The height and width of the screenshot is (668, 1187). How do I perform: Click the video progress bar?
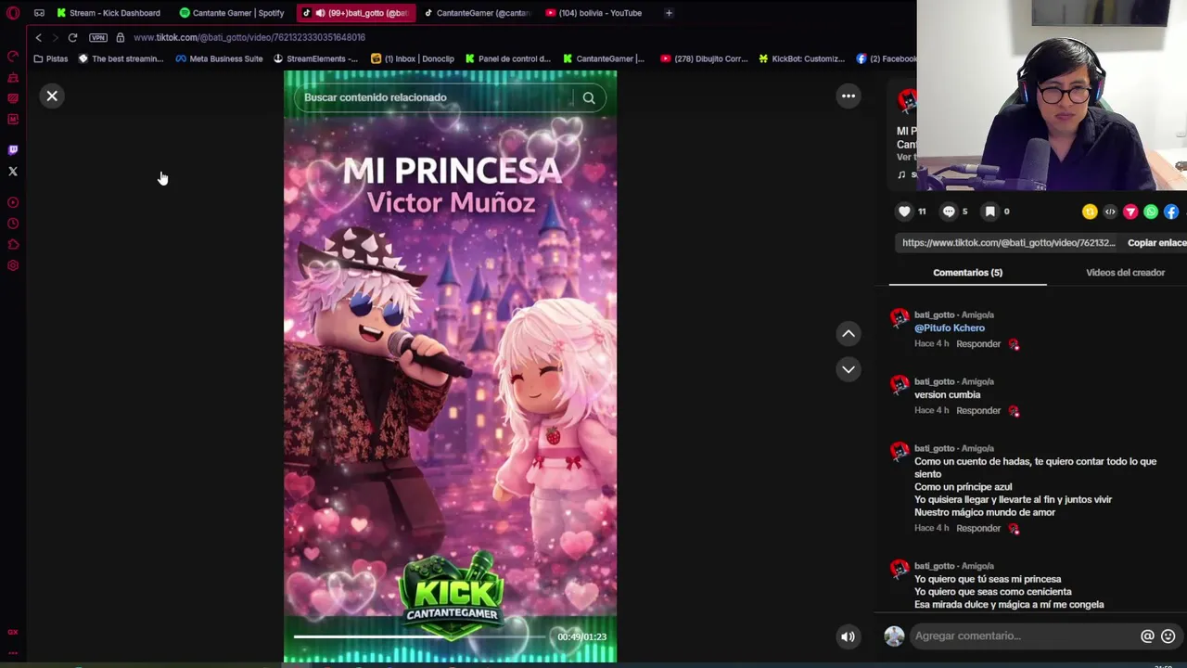point(420,636)
